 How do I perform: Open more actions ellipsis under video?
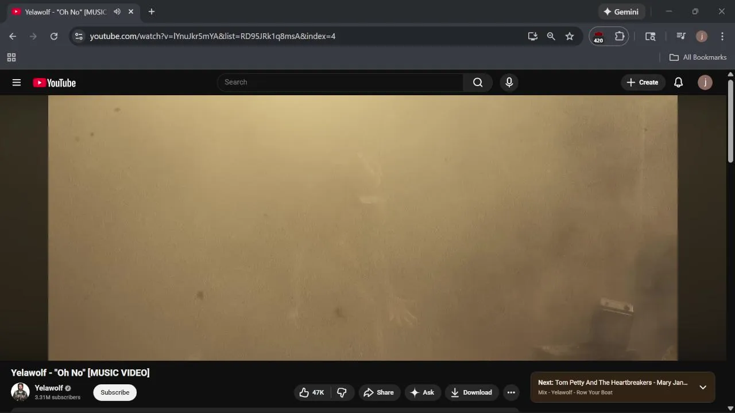(511, 392)
